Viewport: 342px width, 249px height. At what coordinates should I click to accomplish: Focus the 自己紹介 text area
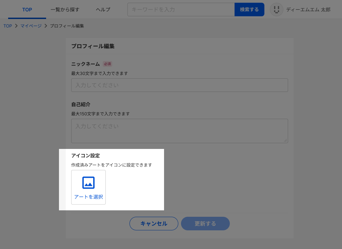click(179, 131)
